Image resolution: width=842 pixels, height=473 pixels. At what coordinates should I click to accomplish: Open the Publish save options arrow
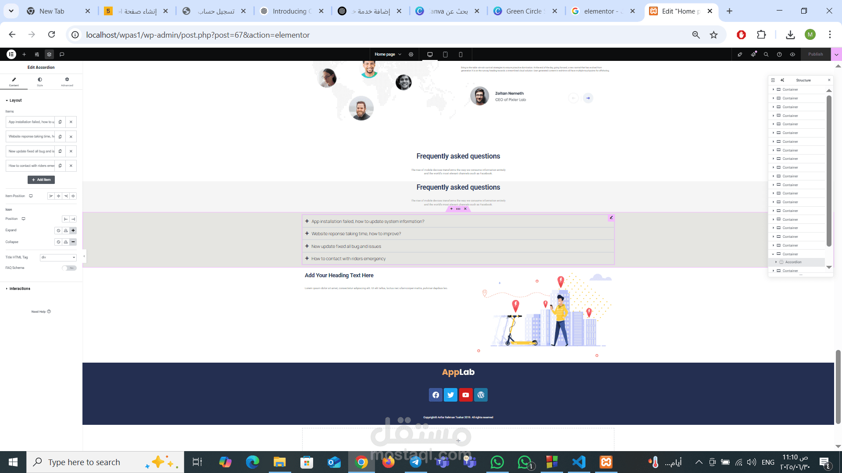pos(836,54)
